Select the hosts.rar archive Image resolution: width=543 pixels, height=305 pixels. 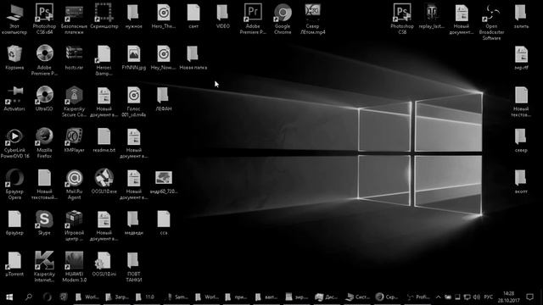click(x=74, y=58)
